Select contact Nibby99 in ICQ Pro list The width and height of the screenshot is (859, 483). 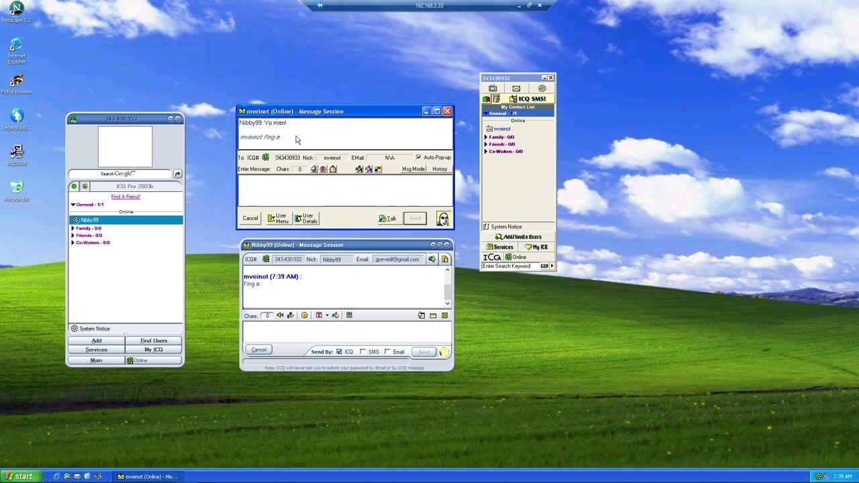[x=125, y=220]
